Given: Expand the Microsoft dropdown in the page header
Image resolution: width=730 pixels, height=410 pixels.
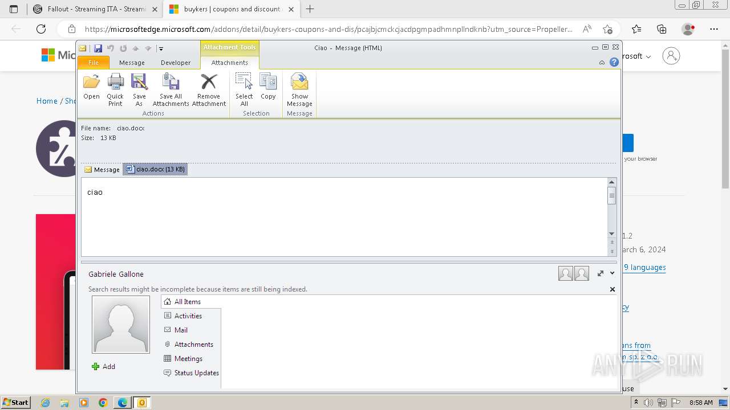Looking at the screenshot, I should pos(648,57).
